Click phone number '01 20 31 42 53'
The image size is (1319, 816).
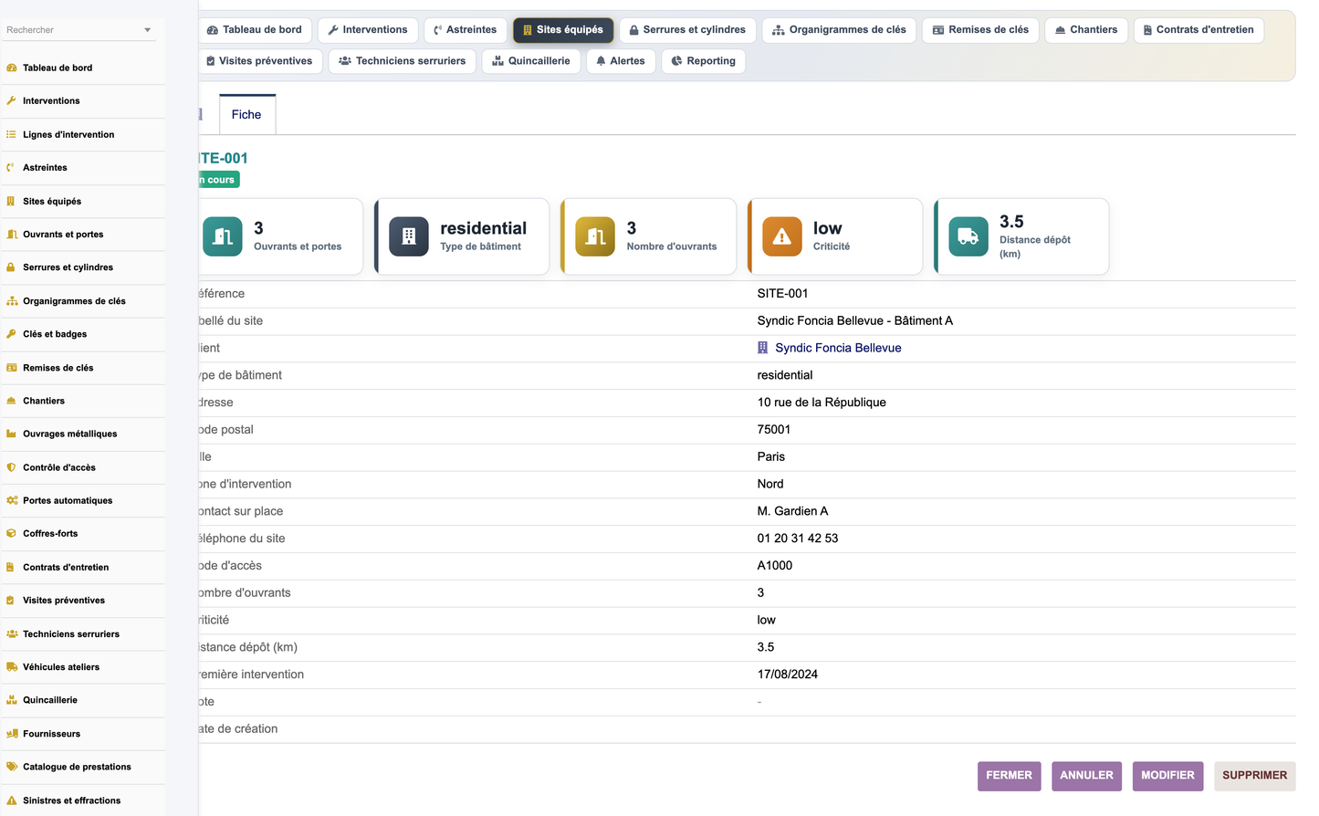[798, 539]
